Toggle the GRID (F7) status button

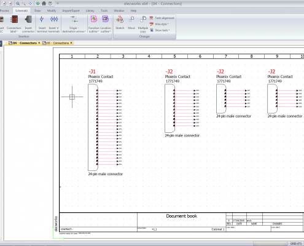296,244
